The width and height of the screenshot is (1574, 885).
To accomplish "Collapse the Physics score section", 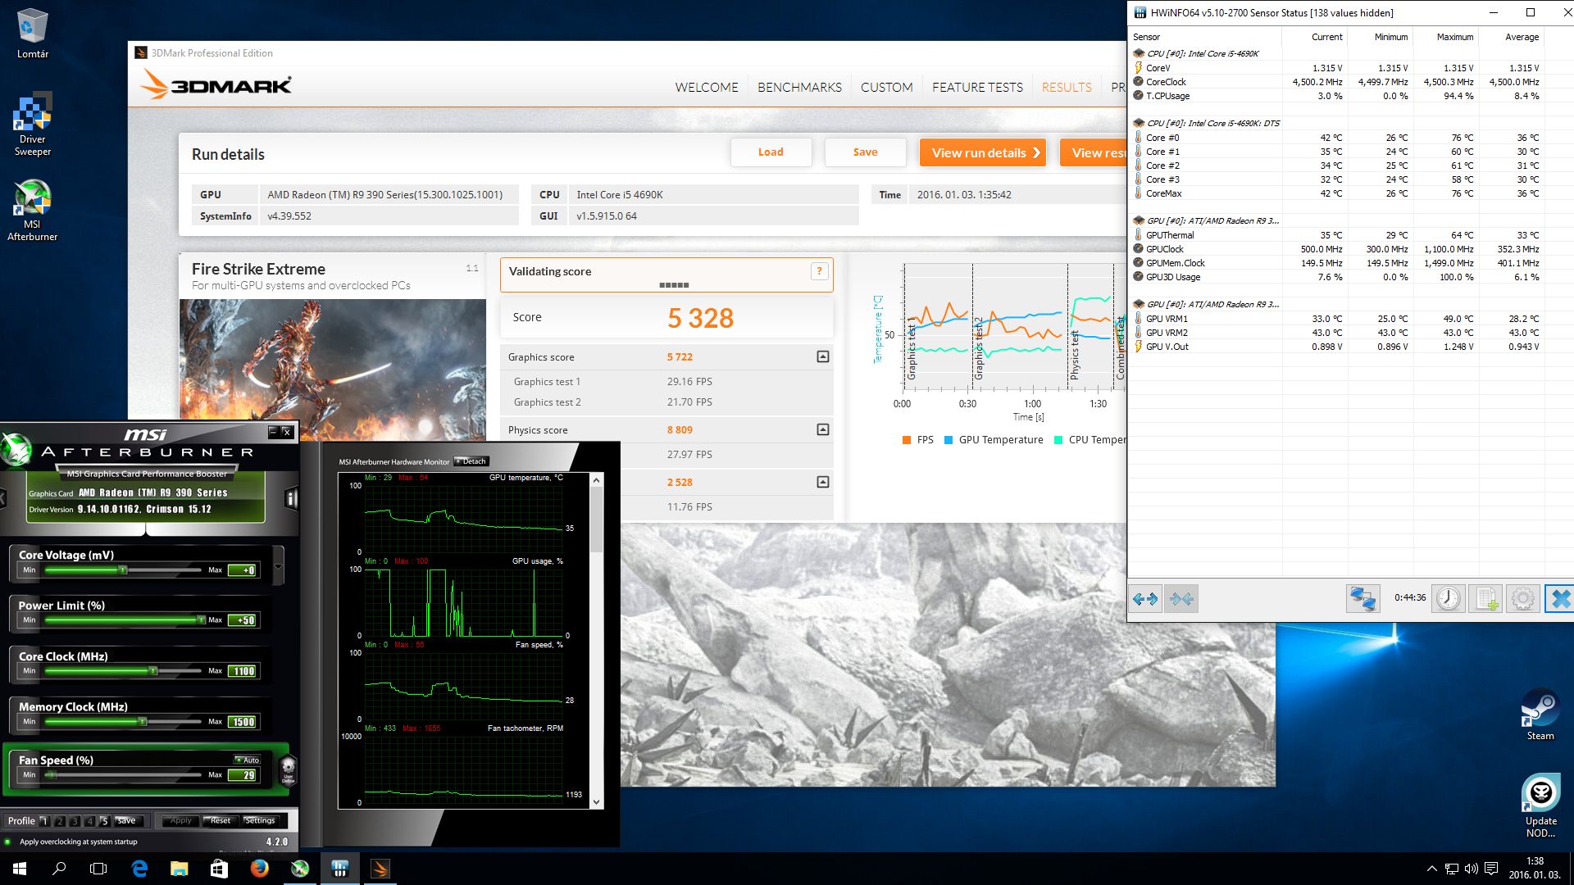I will click(823, 429).
